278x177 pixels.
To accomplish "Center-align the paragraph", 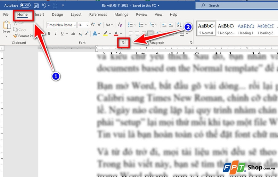I will (137, 33).
